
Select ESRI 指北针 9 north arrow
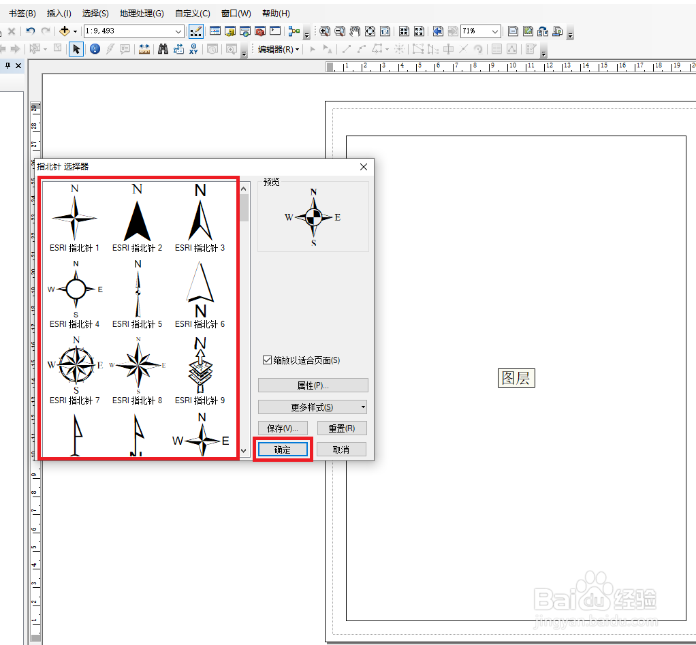(x=200, y=371)
